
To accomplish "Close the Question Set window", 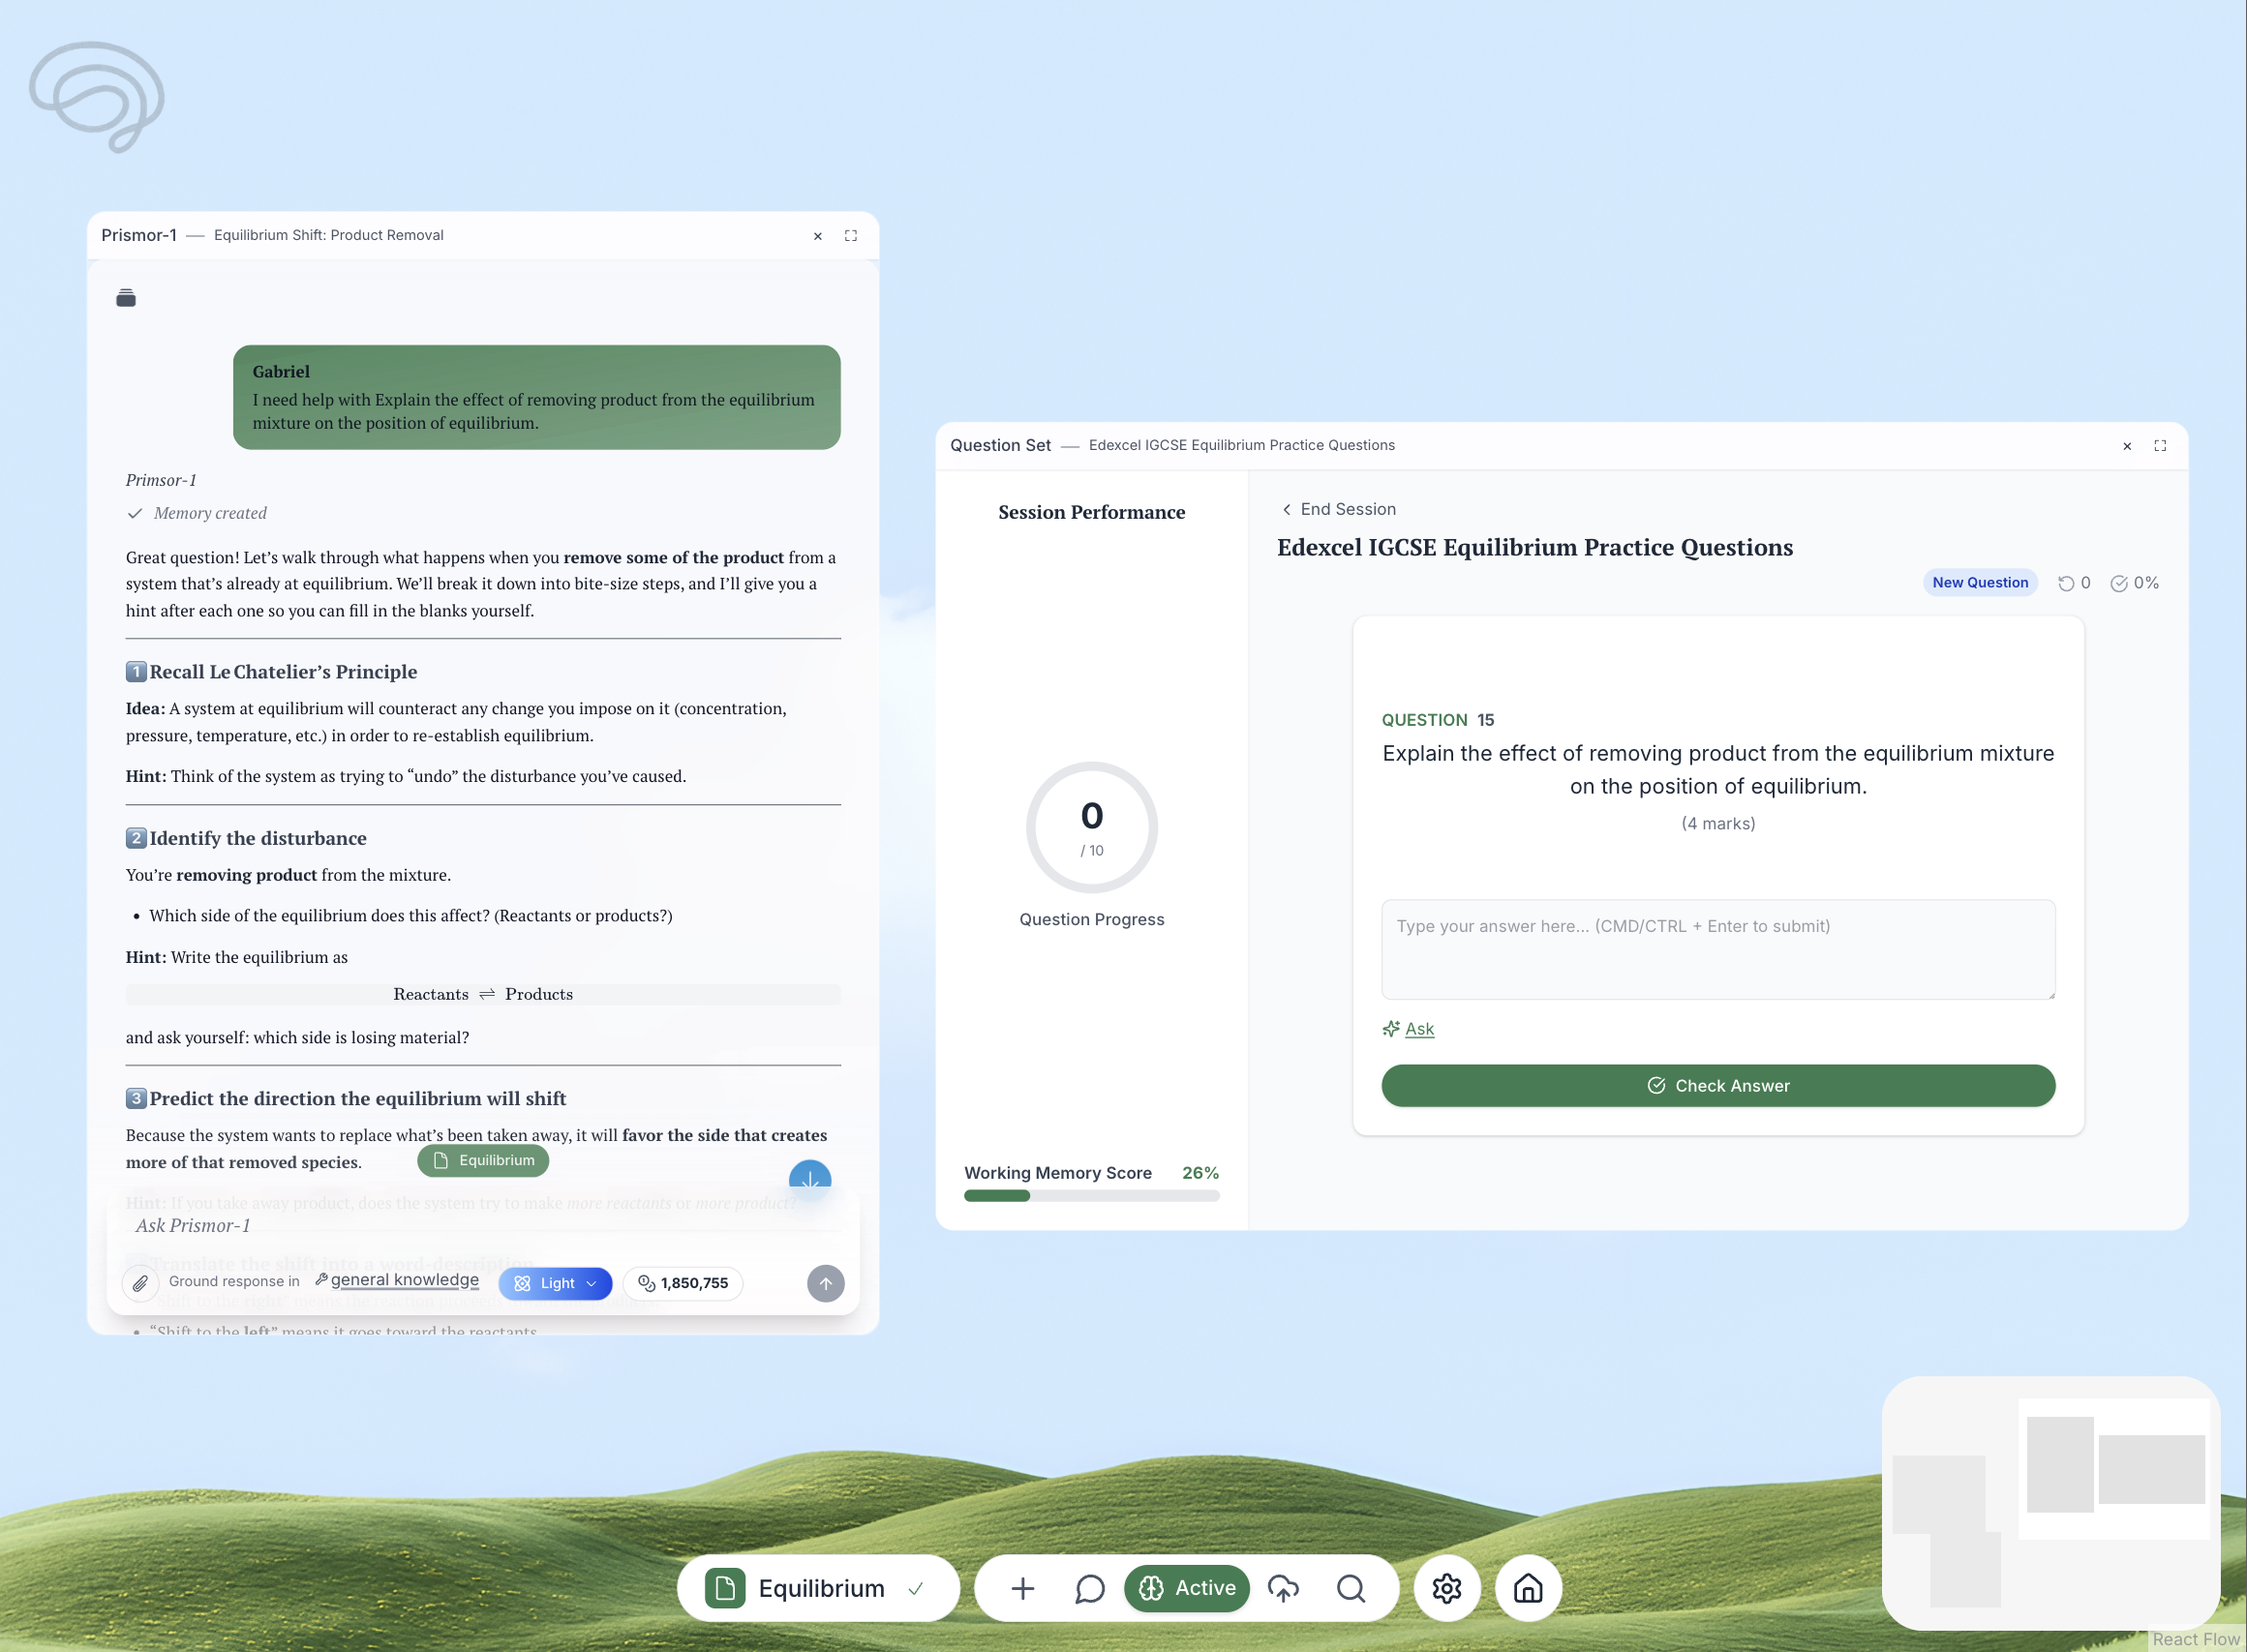I will pos(2127,446).
